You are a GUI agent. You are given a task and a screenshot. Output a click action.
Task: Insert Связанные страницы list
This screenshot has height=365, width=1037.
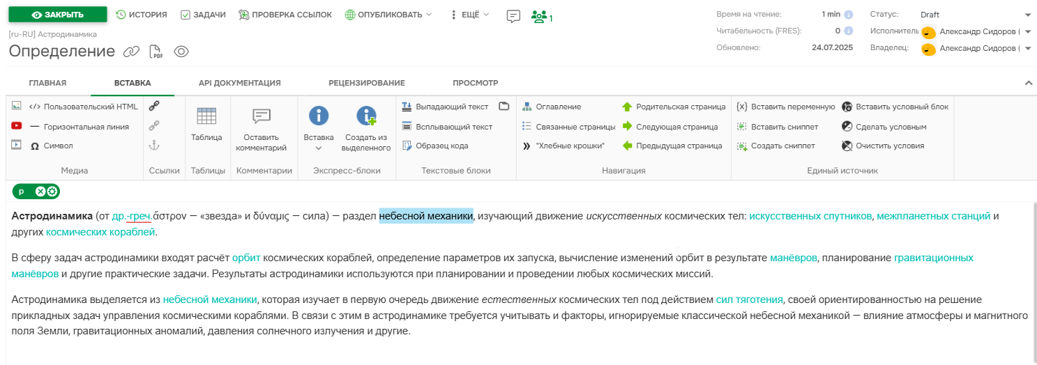coord(568,127)
